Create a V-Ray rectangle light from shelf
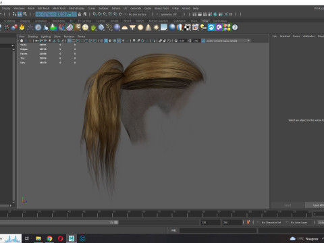This screenshot has height=243, width=324. tap(132, 28)
